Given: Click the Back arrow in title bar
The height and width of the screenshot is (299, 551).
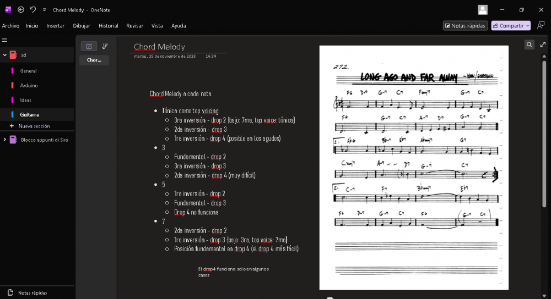Looking at the screenshot, I should pos(21,9).
